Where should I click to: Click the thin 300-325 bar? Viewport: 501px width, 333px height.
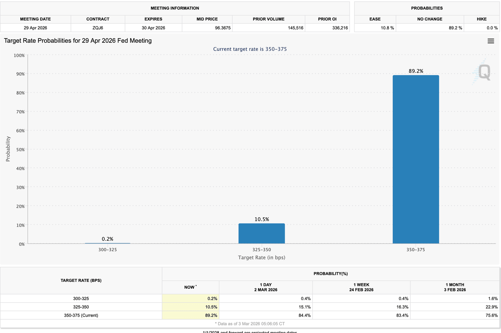pos(108,243)
